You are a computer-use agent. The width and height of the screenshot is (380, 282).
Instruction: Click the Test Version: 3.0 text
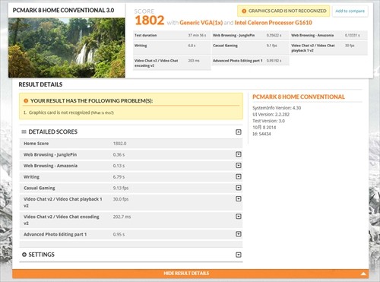click(x=268, y=121)
